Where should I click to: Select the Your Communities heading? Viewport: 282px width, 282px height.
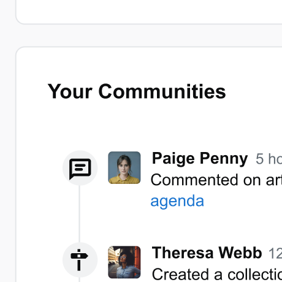[137, 91]
